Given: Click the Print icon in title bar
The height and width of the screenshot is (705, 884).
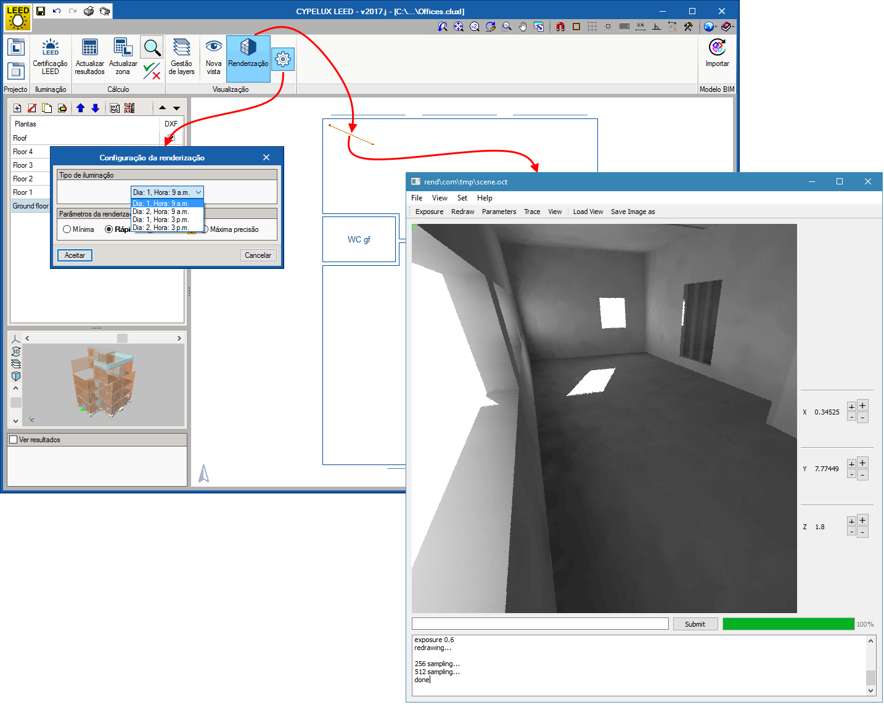Looking at the screenshot, I should click(89, 11).
